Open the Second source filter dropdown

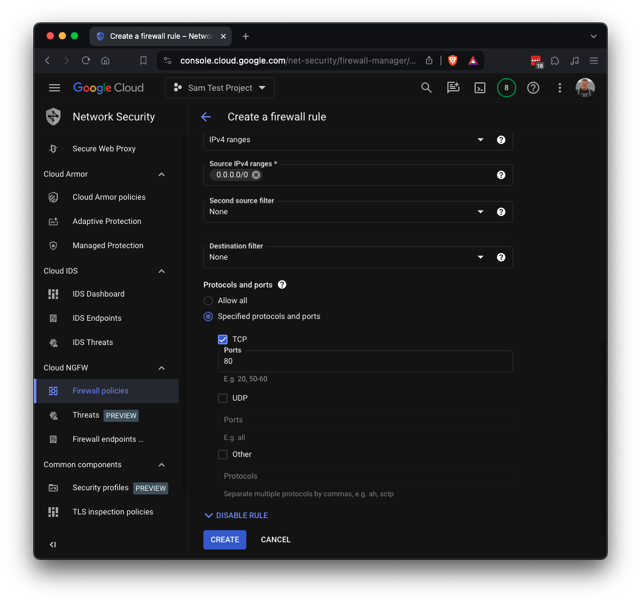click(358, 212)
